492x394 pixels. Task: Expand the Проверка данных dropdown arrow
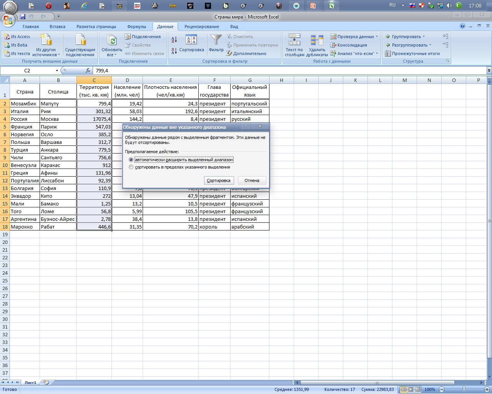[x=377, y=37]
